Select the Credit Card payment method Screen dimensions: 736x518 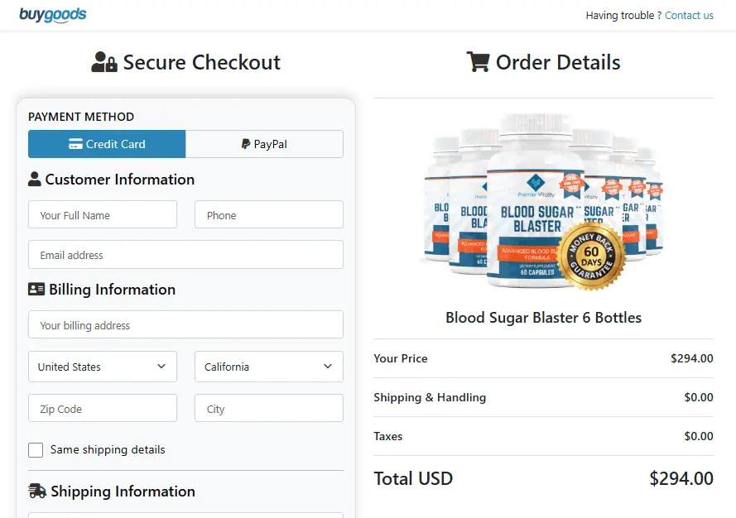coord(107,143)
